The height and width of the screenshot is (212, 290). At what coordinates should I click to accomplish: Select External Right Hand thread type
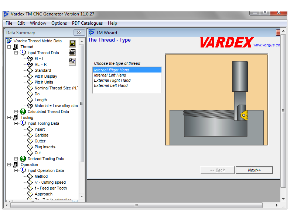click(127, 80)
